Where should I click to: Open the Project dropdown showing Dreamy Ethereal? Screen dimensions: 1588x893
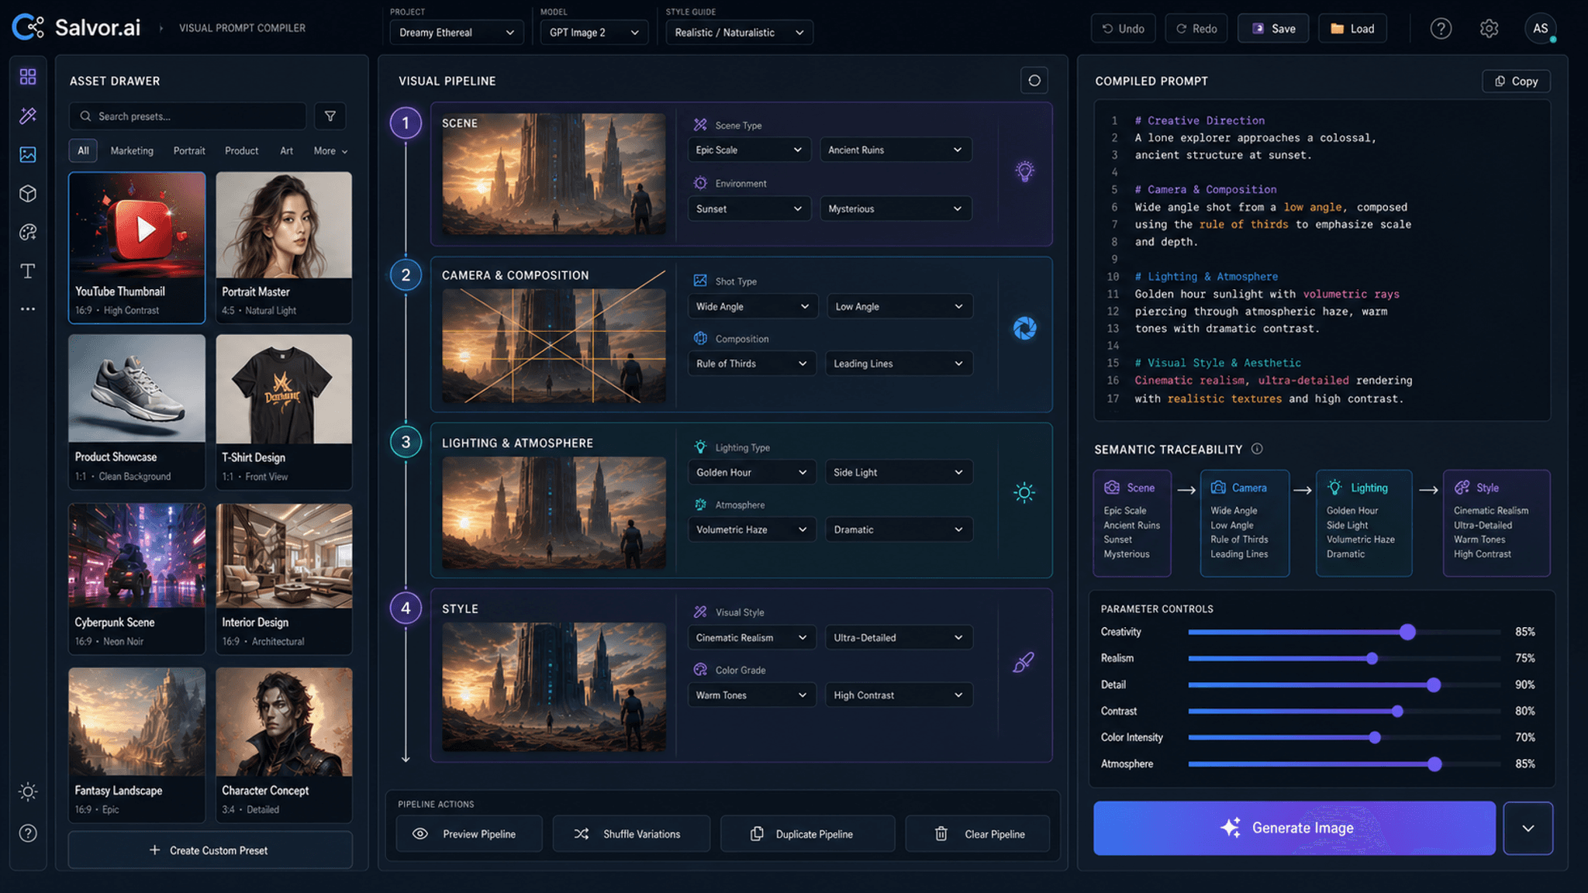tap(456, 33)
